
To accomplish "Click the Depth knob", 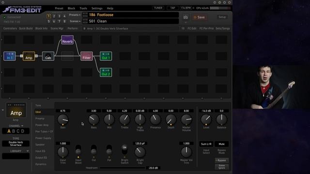I will coord(171,119).
